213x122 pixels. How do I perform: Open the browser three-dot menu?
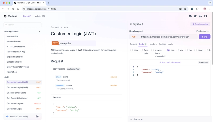[210, 9]
